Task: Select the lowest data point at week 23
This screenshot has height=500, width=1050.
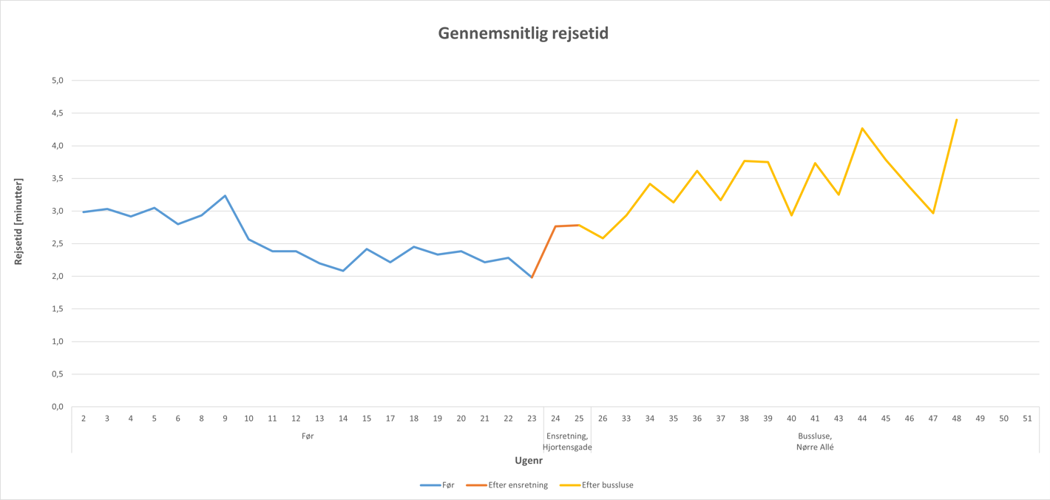Action: 532,277
